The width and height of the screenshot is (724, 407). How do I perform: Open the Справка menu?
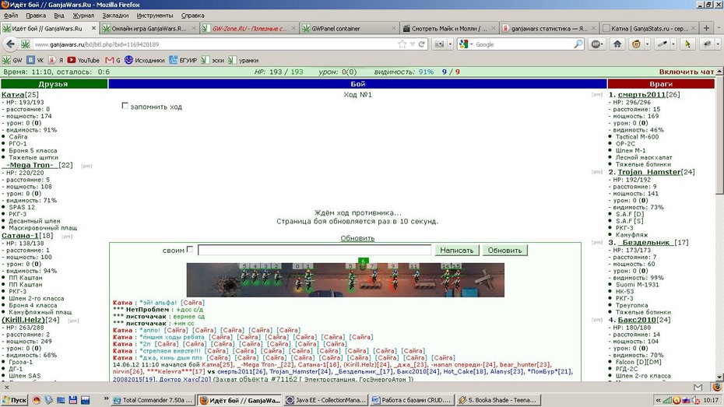point(192,16)
